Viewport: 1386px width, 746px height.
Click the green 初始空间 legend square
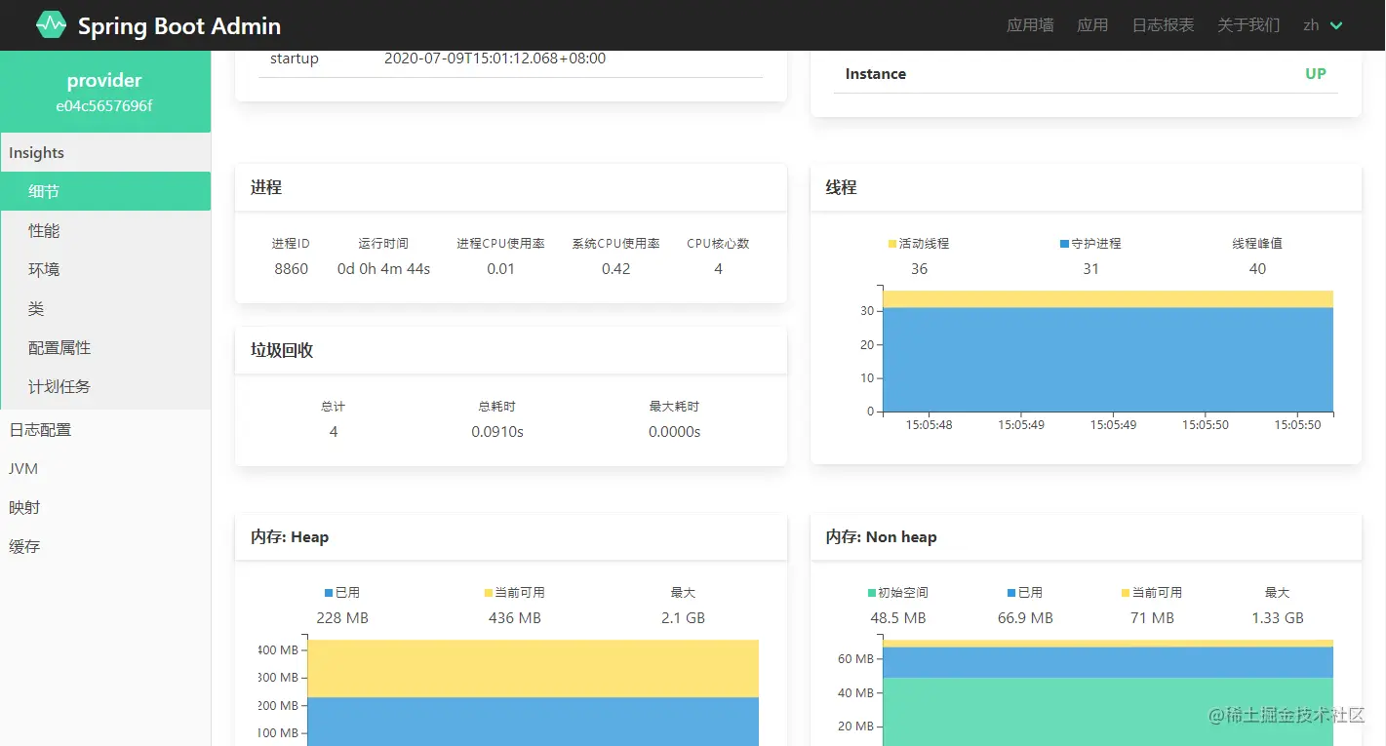[x=871, y=593]
